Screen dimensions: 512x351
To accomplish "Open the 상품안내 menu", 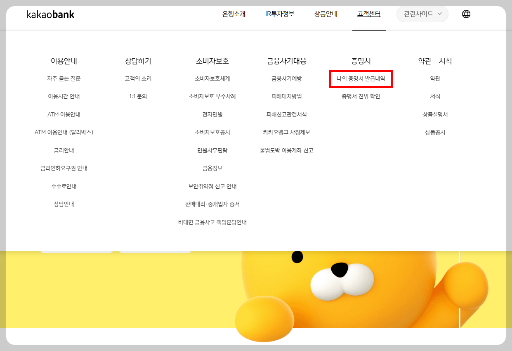I will (326, 14).
